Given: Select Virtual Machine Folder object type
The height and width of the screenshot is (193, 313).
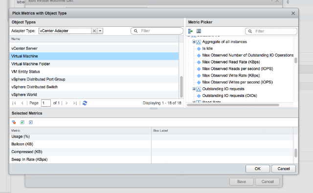Looking at the screenshot, I should (94, 64).
